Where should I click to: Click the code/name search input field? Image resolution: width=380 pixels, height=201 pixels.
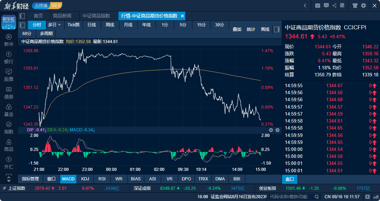coord(291,197)
